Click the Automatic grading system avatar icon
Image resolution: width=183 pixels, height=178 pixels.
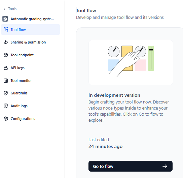[x=5, y=19]
